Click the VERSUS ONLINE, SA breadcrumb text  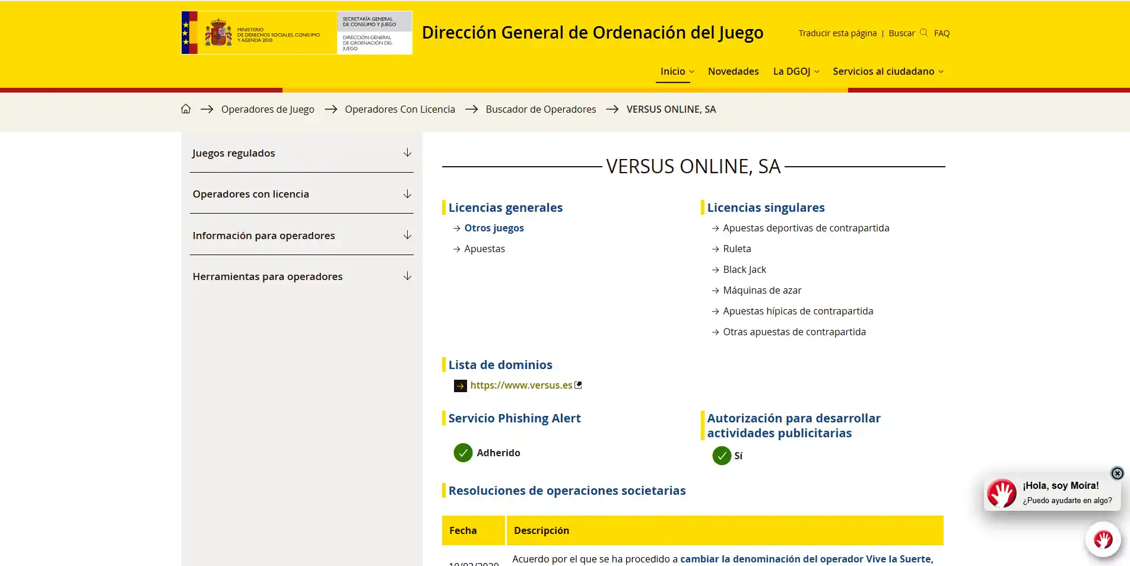[671, 109]
